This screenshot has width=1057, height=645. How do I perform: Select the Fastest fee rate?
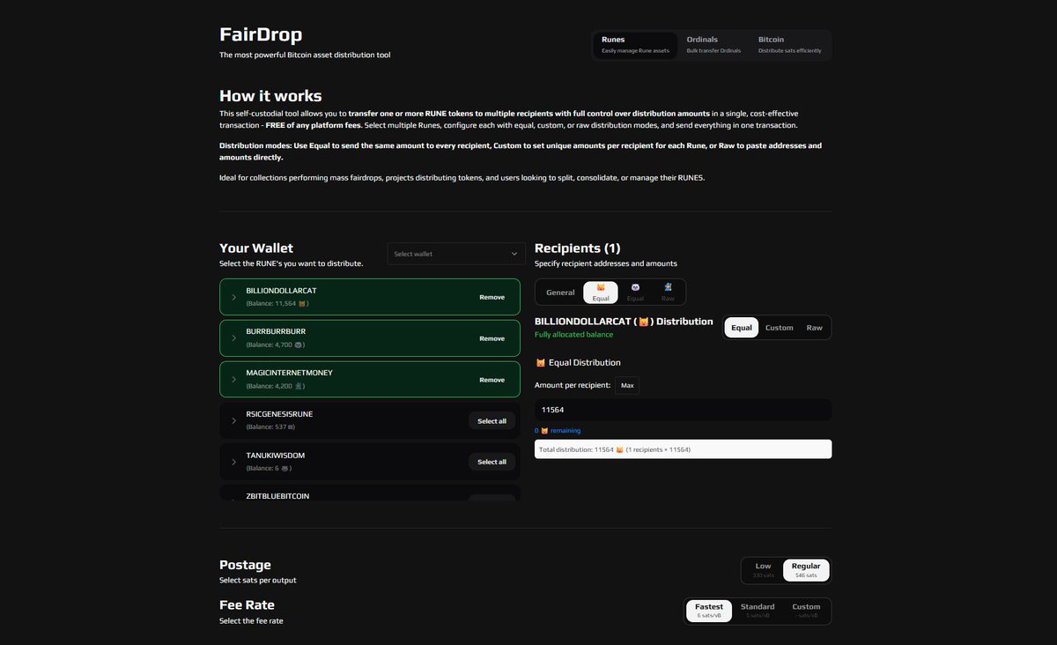[x=709, y=611]
